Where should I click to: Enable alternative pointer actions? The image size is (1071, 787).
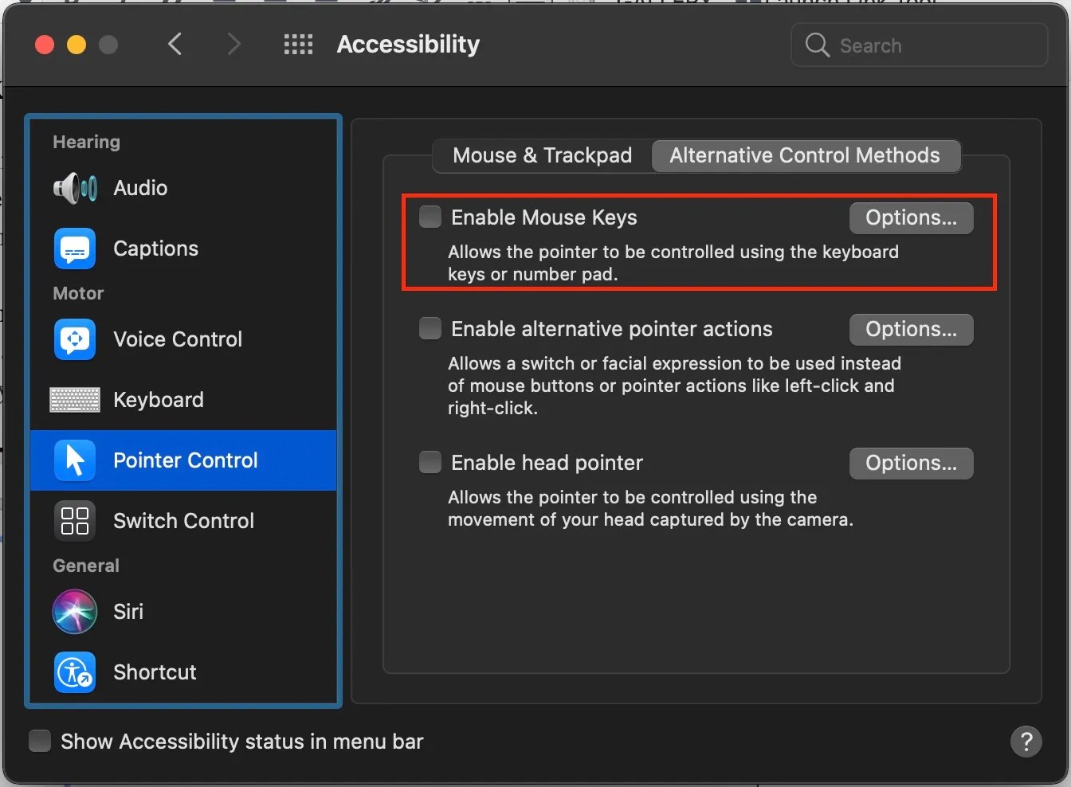[430, 327]
